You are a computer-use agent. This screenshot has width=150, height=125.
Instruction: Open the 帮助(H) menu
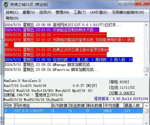(x=12, y=18)
